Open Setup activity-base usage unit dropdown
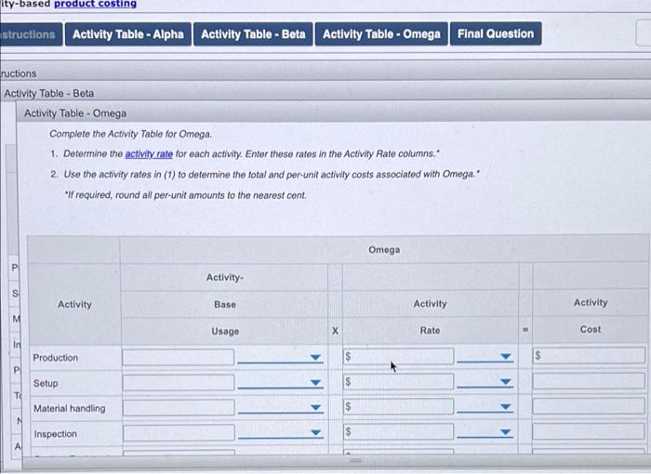This screenshot has height=474, width=651. tap(280, 382)
